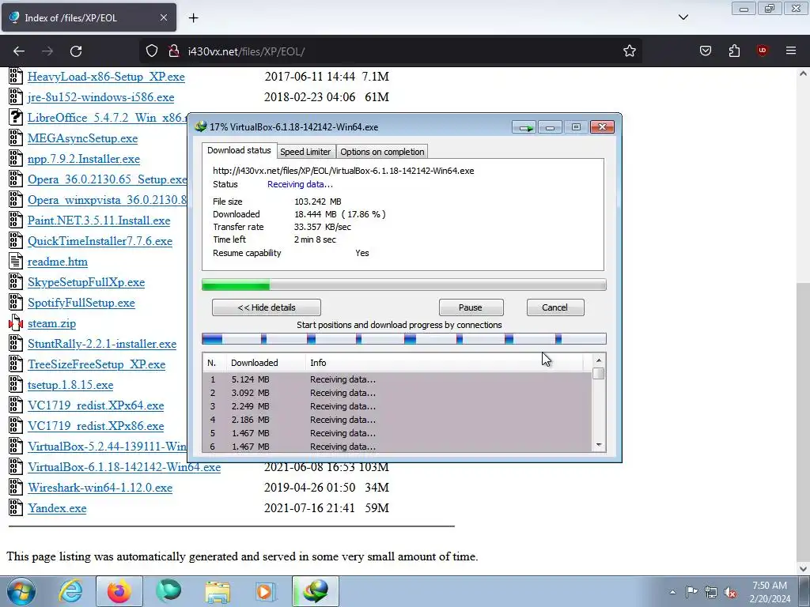Image resolution: width=810 pixels, height=607 pixels.
Task: Open the tracking protection shield icon
Action: [151, 51]
